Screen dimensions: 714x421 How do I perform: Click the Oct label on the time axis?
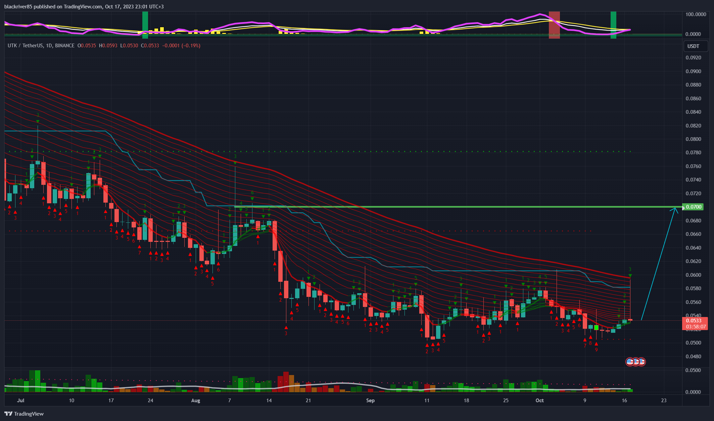coord(539,400)
